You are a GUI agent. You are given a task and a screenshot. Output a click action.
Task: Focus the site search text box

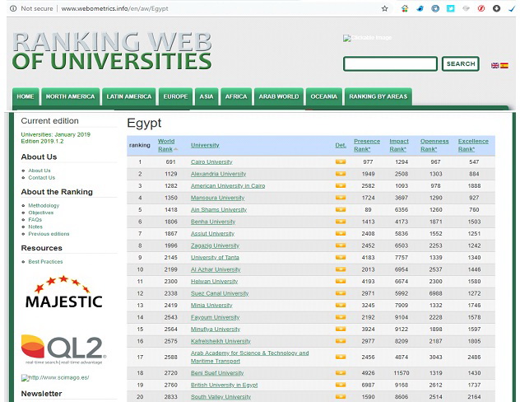390,63
